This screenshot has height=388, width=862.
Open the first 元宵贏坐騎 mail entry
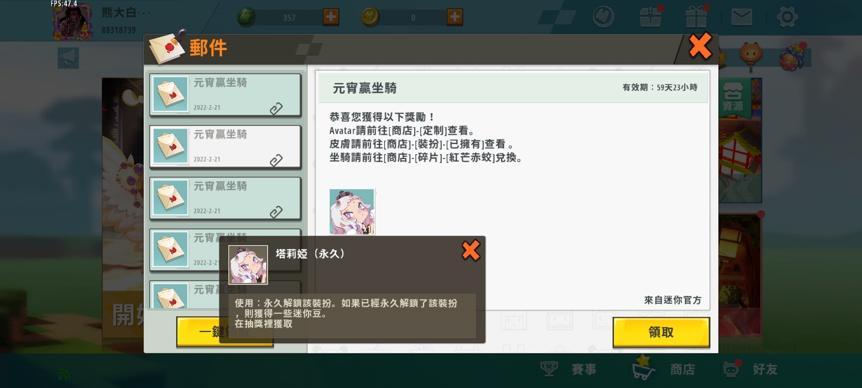tap(225, 95)
